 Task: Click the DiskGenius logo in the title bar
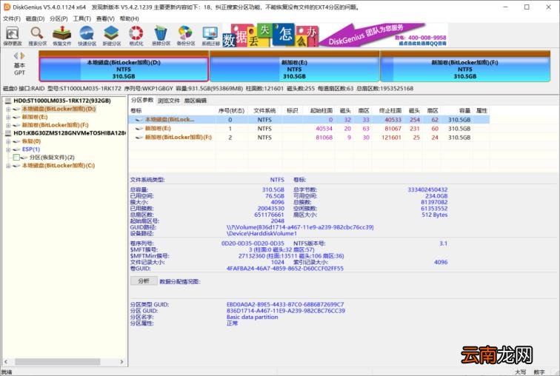(x=7, y=7)
